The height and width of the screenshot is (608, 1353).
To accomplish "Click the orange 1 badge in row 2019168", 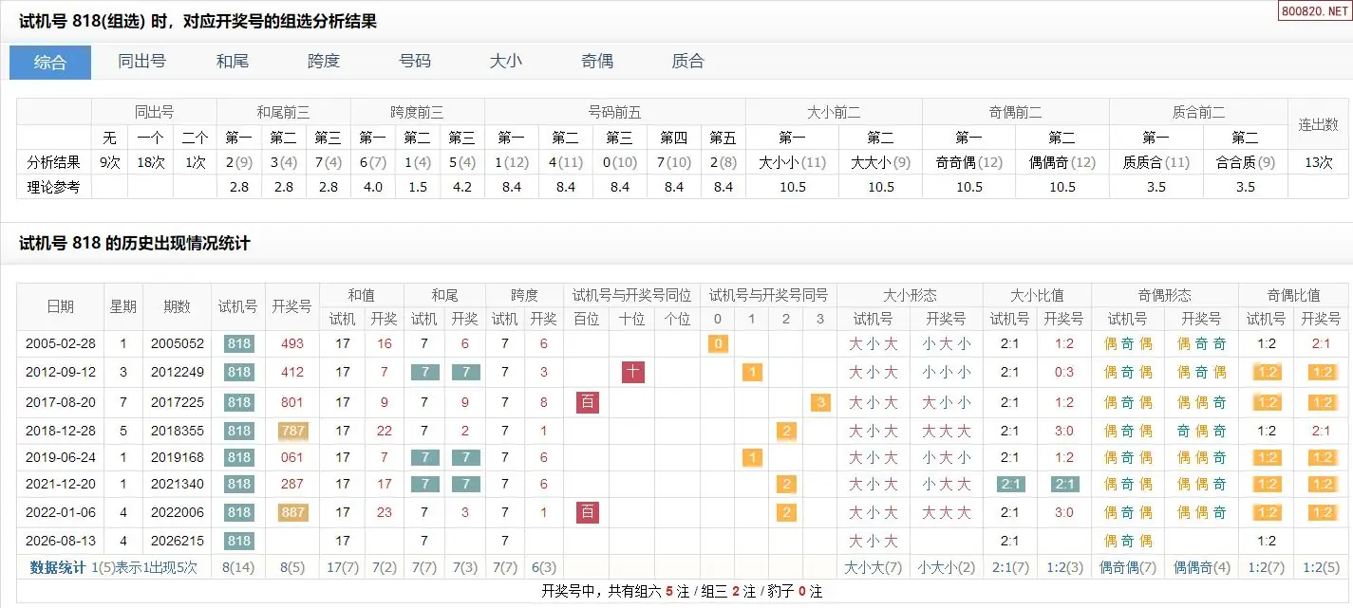I will point(752,458).
